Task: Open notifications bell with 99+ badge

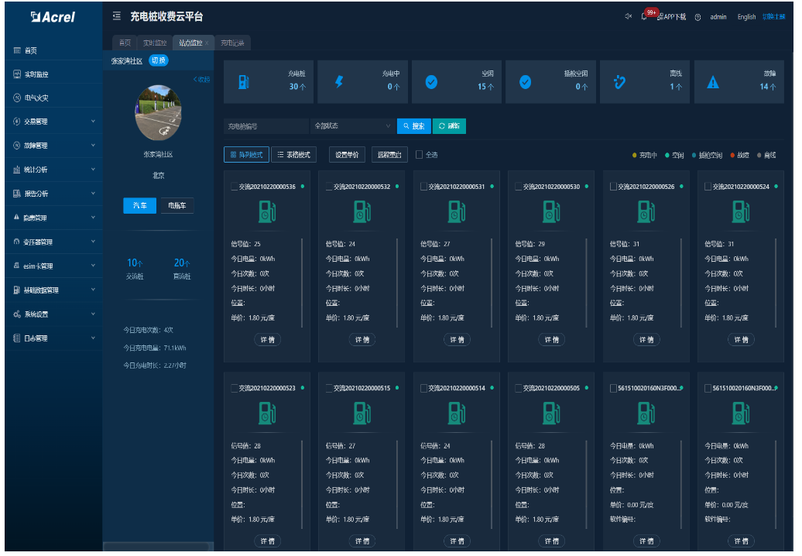Action: click(644, 16)
